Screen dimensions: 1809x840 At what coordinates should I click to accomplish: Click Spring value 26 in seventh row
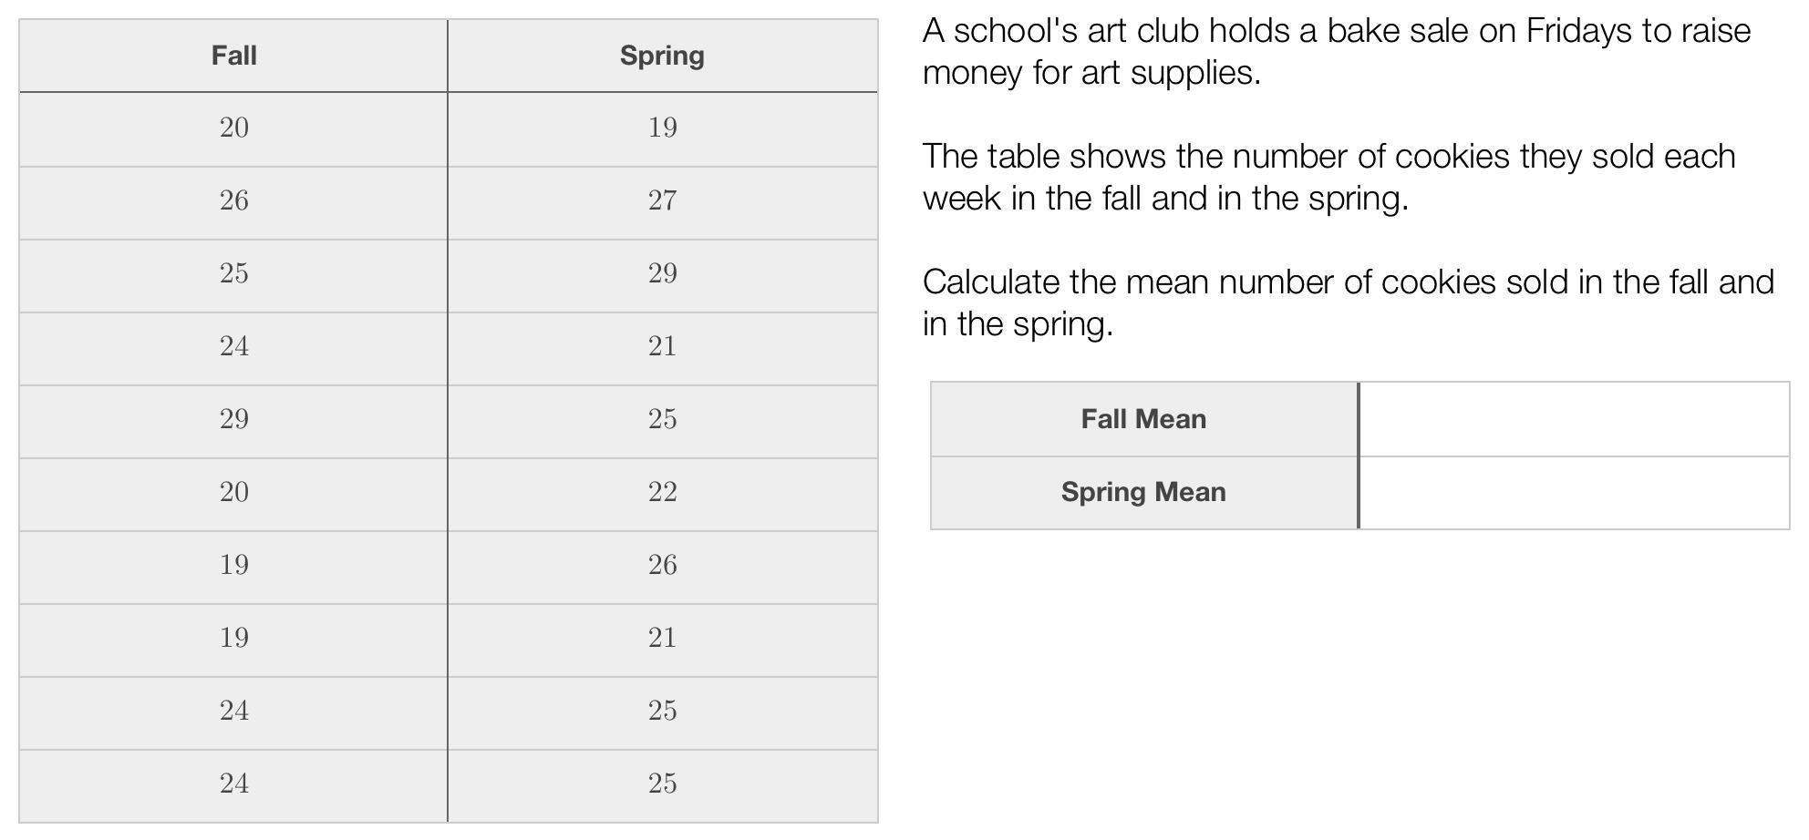tap(663, 565)
